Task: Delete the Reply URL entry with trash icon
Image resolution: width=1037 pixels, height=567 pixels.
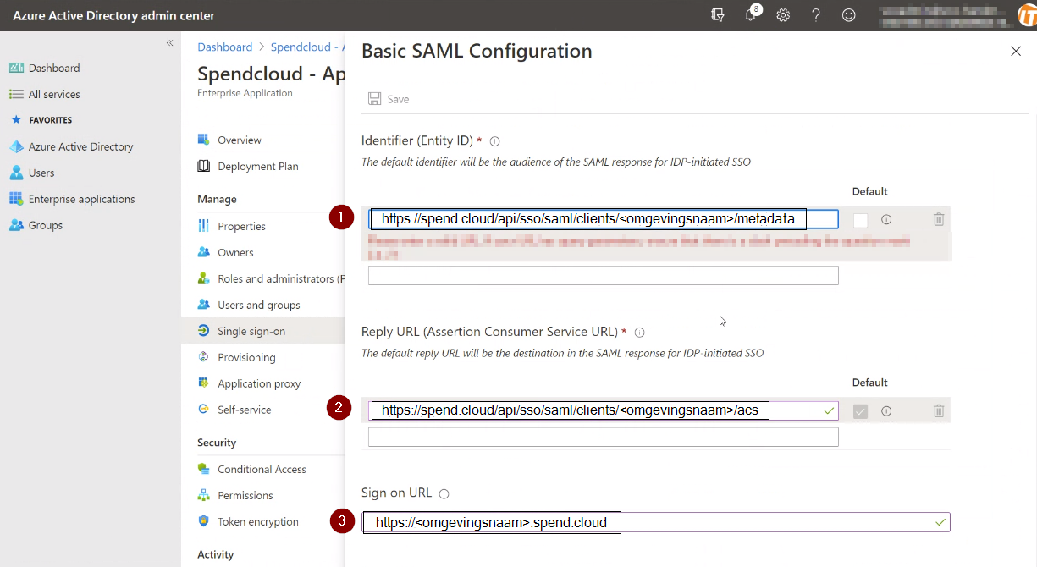Action: [939, 410]
